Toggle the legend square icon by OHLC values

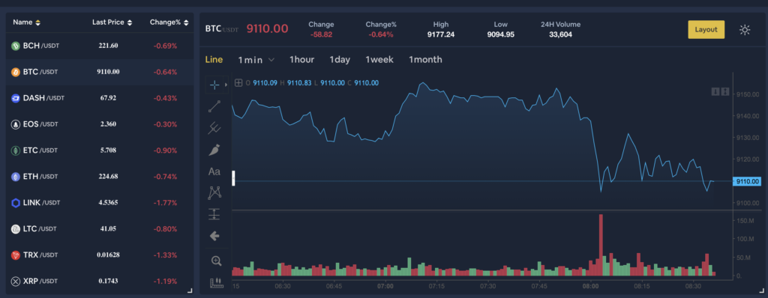238,83
